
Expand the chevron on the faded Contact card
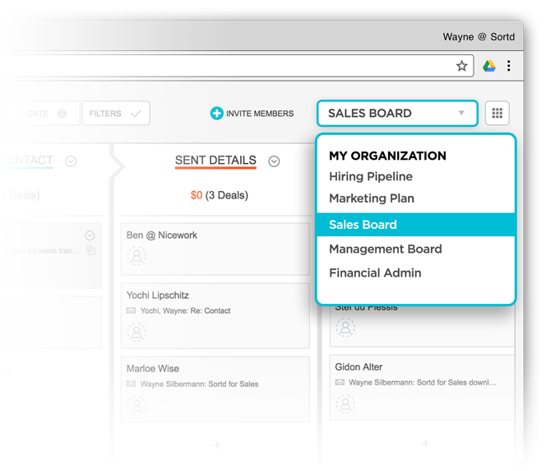coord(90,235)
